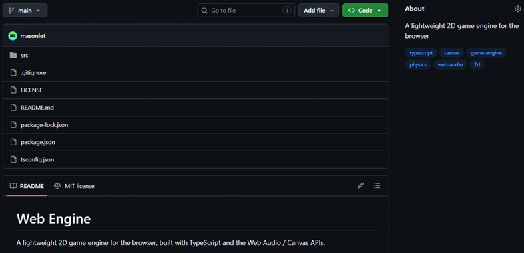Open masonlet user profile link
Viewport: 524px width, 253px height.
point(33,36)
